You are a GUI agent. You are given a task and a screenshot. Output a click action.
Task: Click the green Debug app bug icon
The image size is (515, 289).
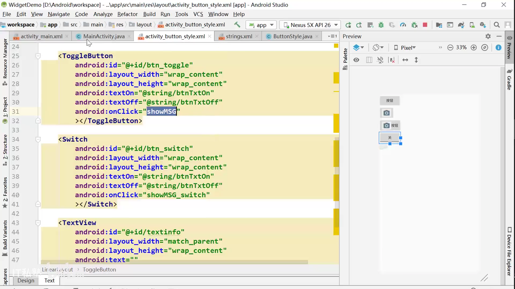(381, 25)
